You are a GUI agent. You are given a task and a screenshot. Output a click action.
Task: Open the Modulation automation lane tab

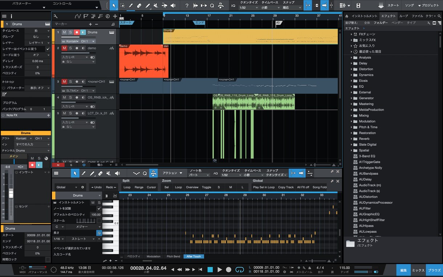(154, 256)
